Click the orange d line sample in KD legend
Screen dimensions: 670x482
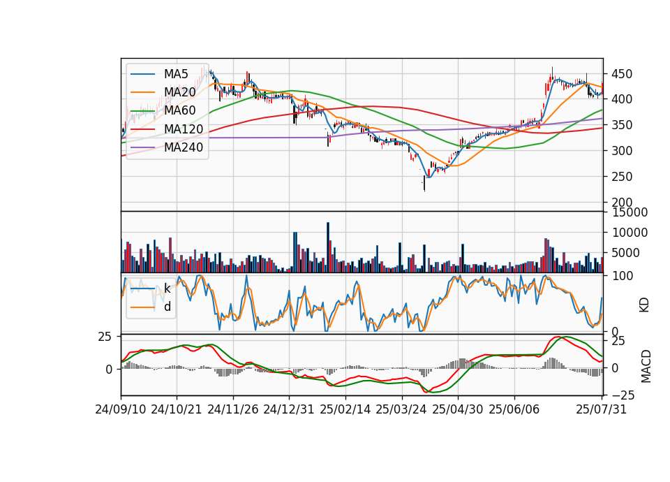click(142, 307)
